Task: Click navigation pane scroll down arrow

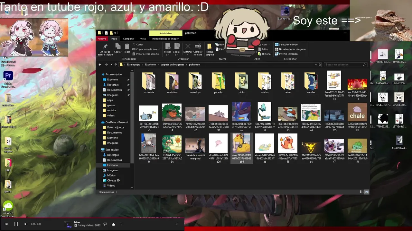Action: [132, 187]
